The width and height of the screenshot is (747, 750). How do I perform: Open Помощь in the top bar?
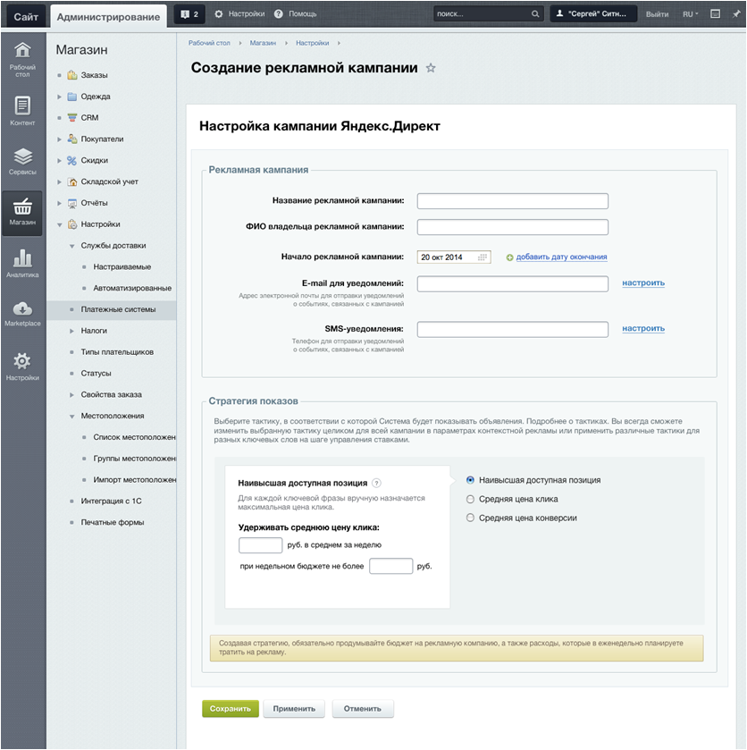[296, 14]
